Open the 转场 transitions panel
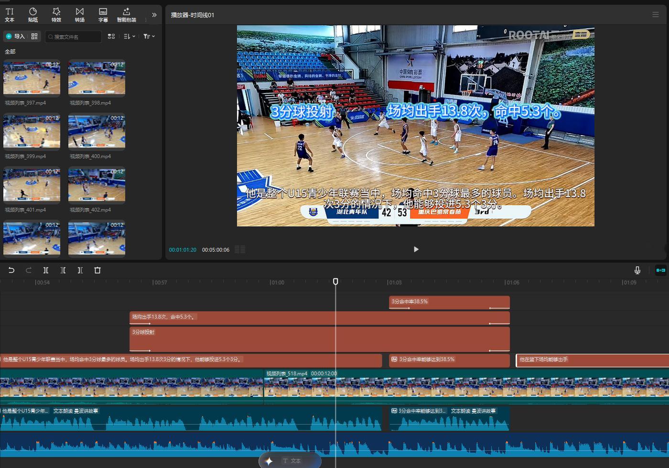The height and width of the screenshot is (468, 669). (x=80, y=15)
